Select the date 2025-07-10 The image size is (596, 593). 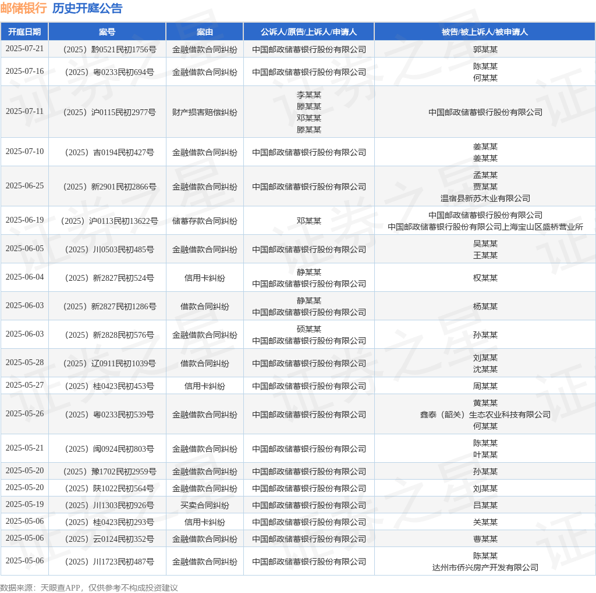click(x=24, y=152)
